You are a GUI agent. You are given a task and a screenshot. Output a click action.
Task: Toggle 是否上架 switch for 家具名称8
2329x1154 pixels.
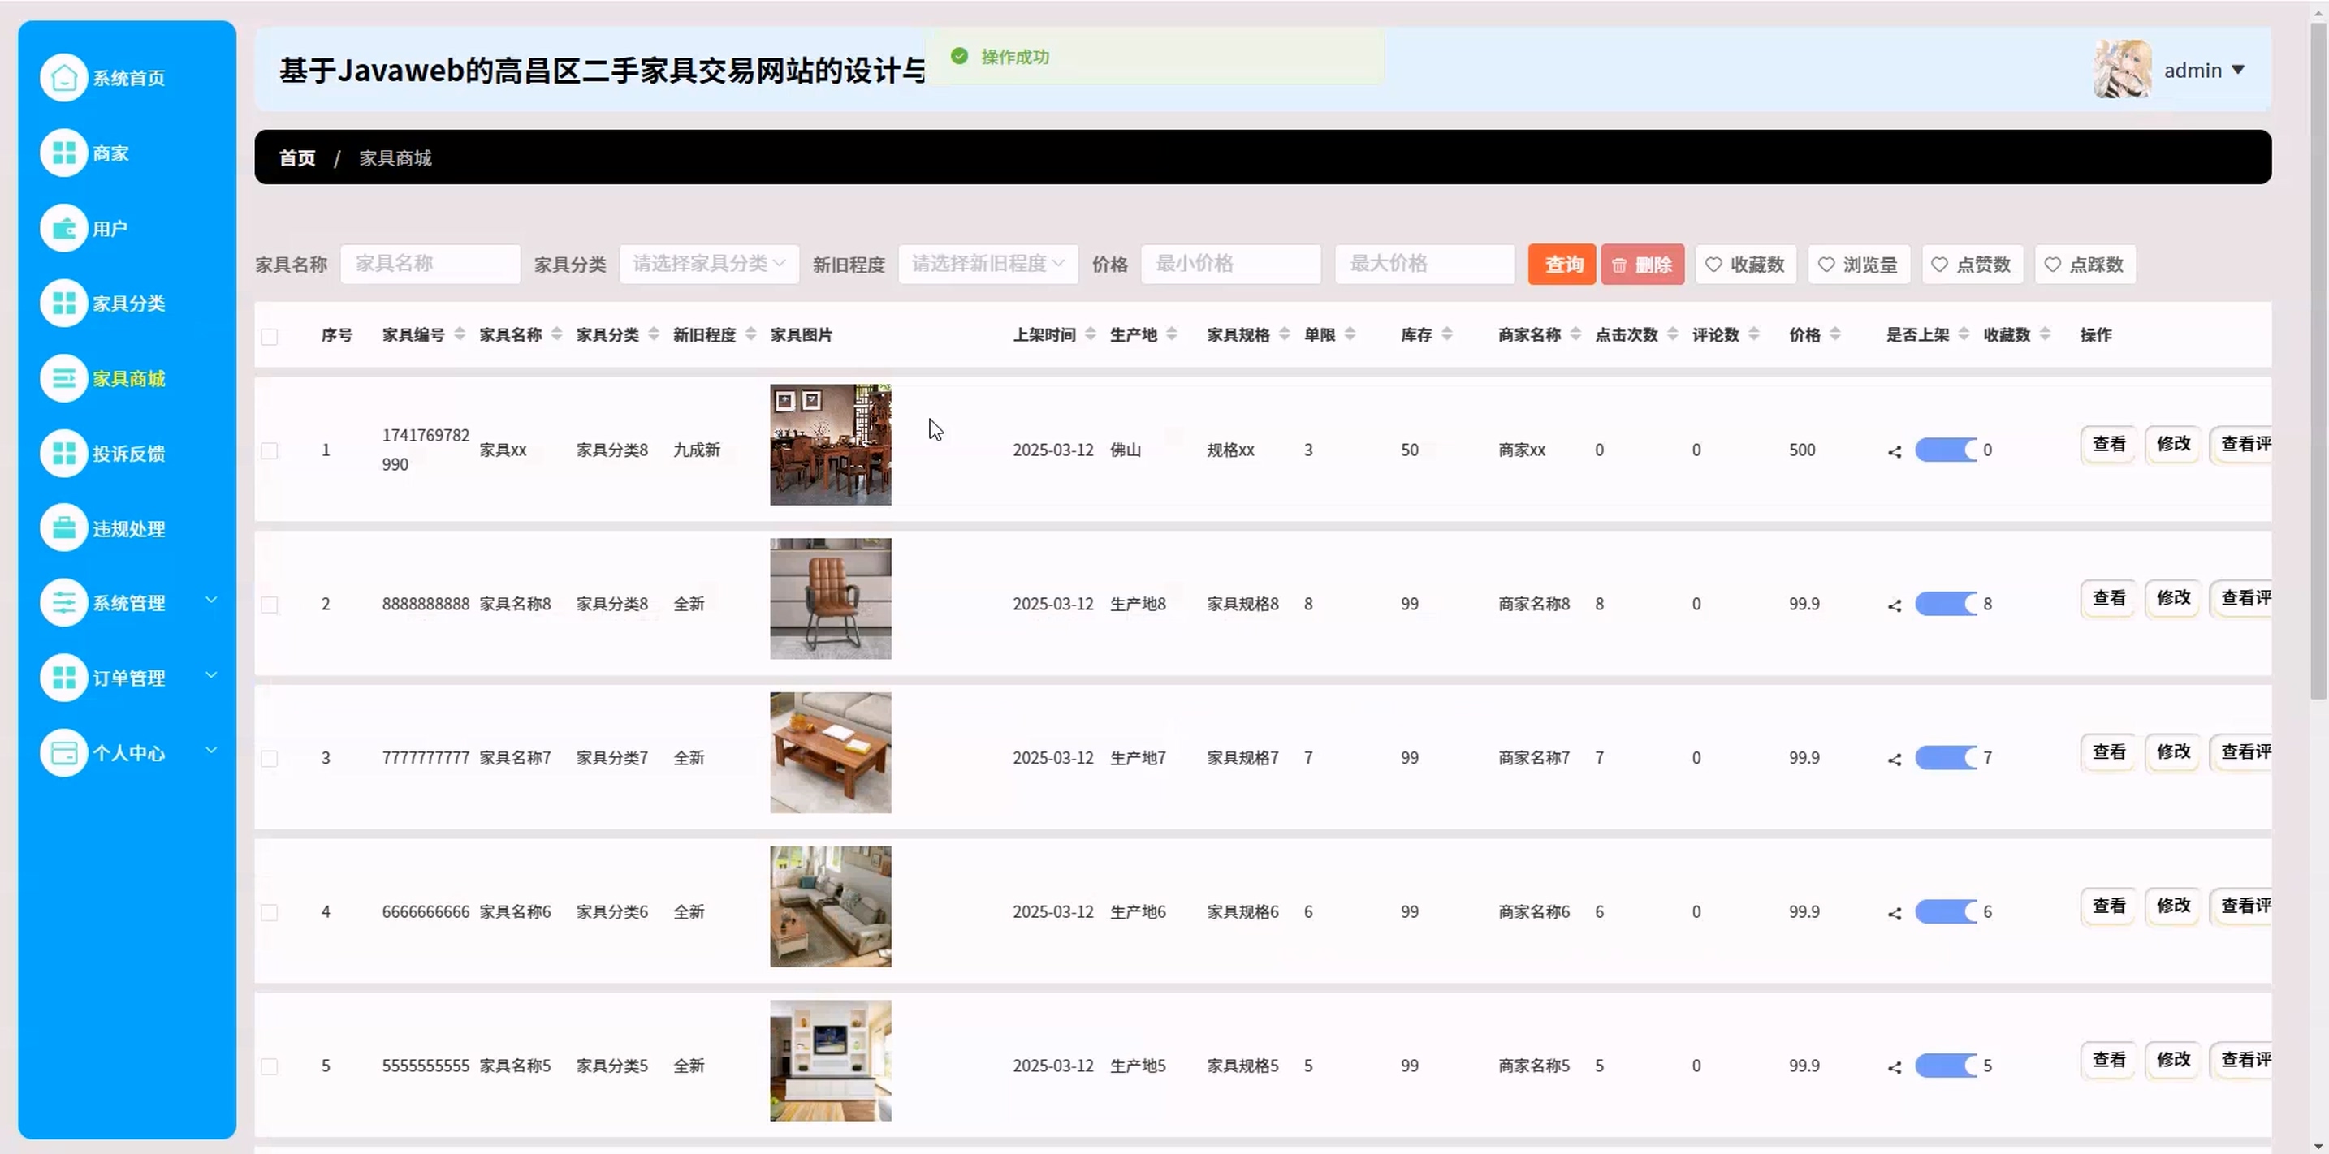tap(1946, 604)
